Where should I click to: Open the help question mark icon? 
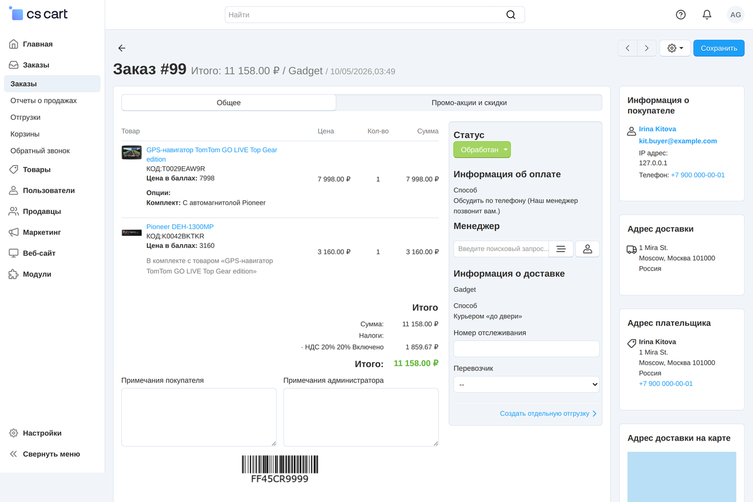[x=681, y=14]
